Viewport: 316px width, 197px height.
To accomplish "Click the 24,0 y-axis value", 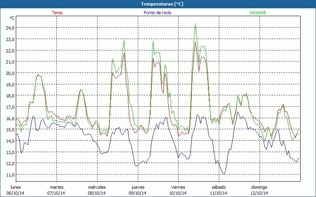I will pos(9,28).
